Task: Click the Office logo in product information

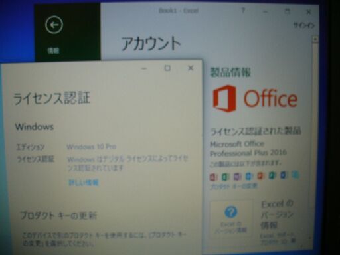Action: (x=255, y=98)
